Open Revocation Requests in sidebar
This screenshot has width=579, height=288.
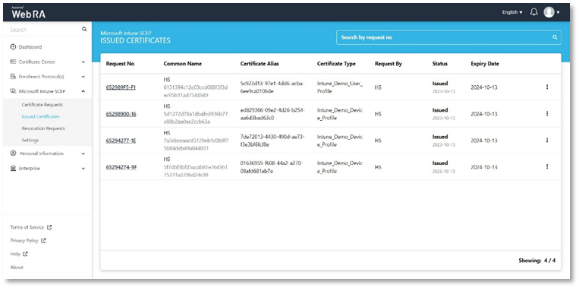coord(42,128)
